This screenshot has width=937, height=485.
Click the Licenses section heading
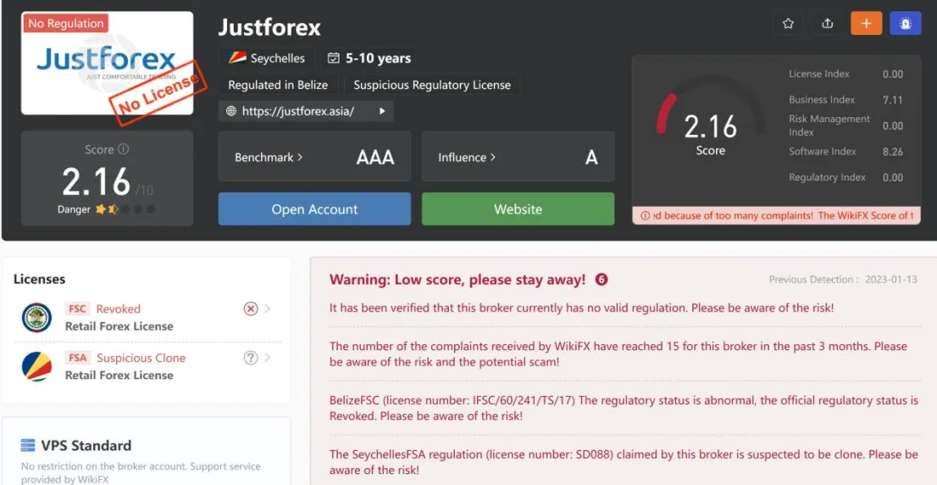point(40,279)
